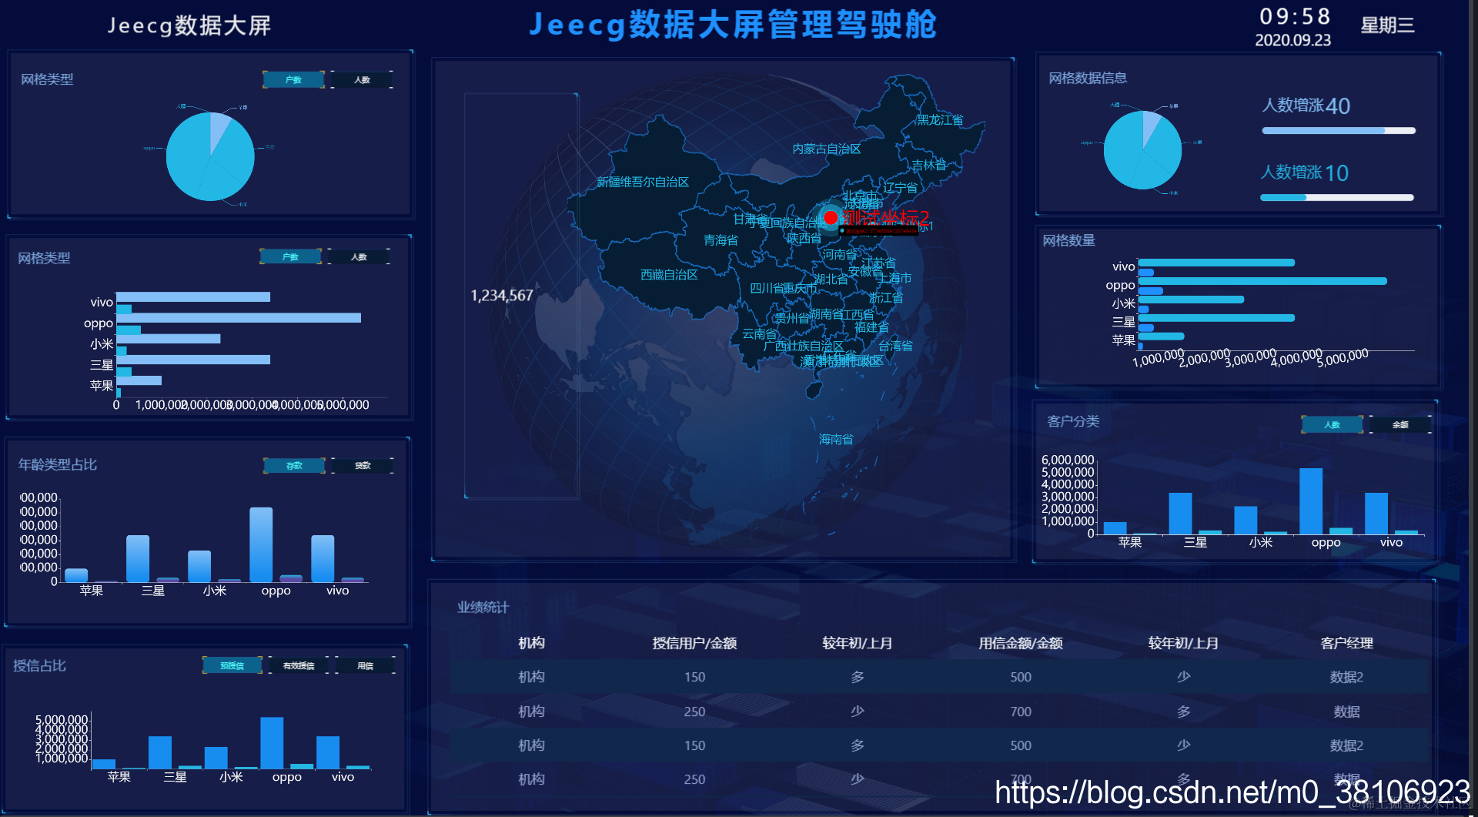Select 人数 tab in the pie chart 网格类型 panel
This screenshot has width=1478, height=817.
point(362,79)
